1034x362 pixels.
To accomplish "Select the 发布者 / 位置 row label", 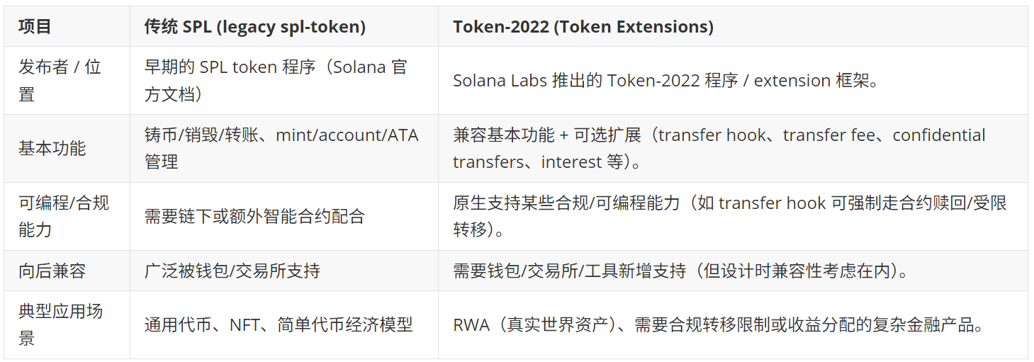I will pyautogui.click(x=60, y=80).
